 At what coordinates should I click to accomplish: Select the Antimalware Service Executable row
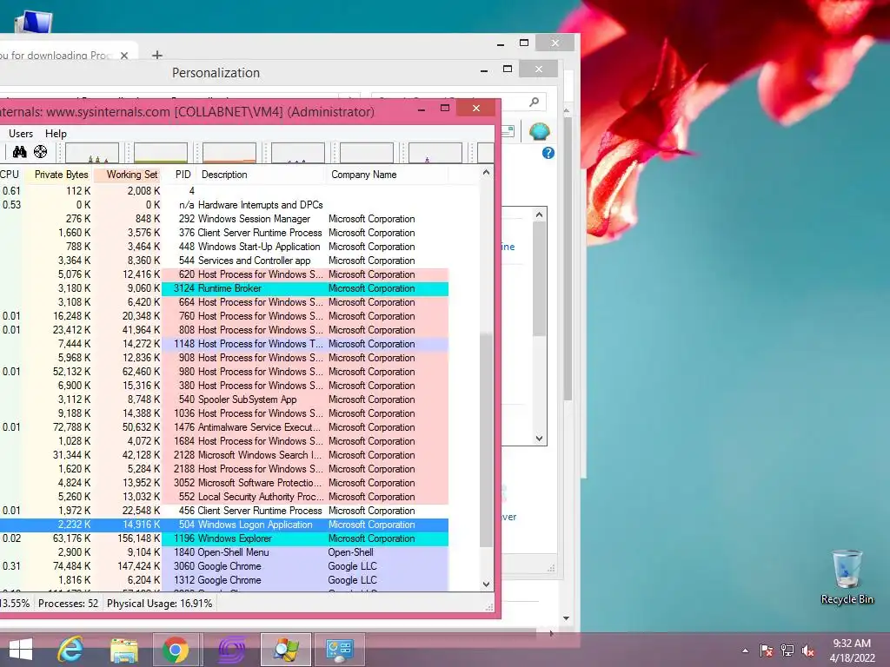[x=224, y=427]
